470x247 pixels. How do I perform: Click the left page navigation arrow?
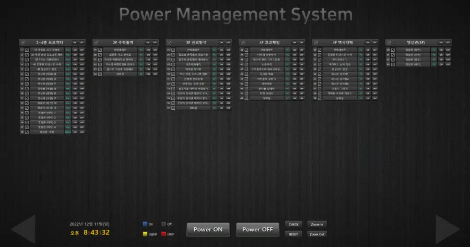23,228
